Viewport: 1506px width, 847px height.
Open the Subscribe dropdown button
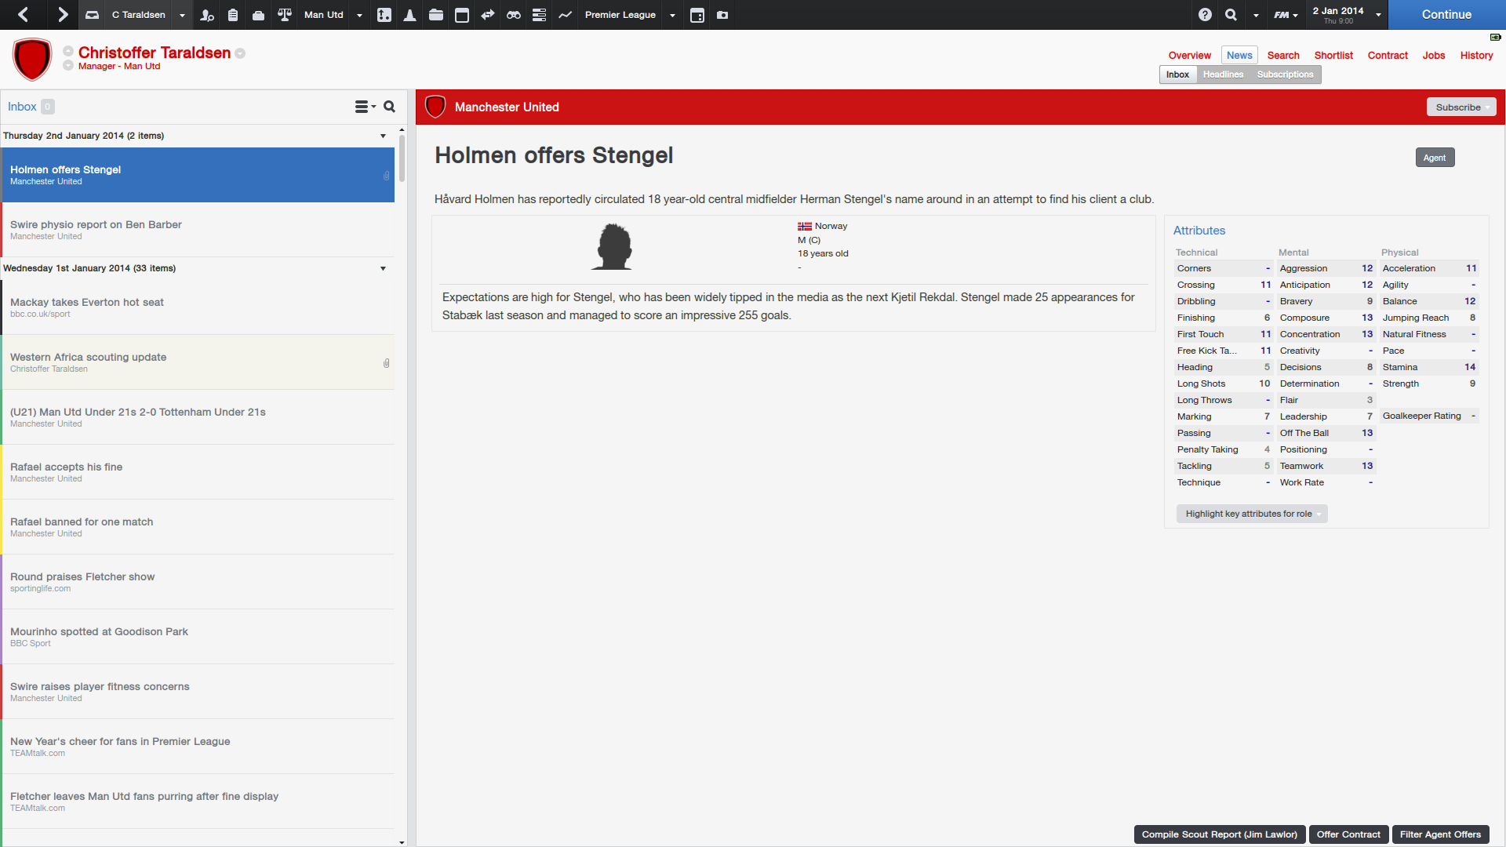coord(1461,107)
